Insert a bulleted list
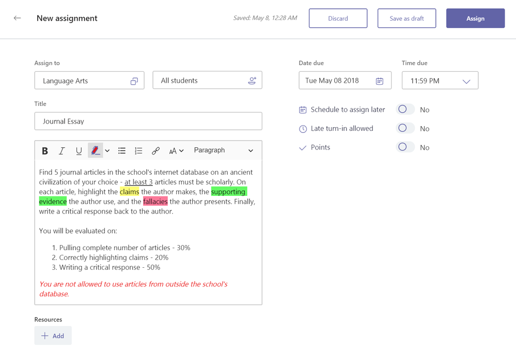 click(122, 151)
